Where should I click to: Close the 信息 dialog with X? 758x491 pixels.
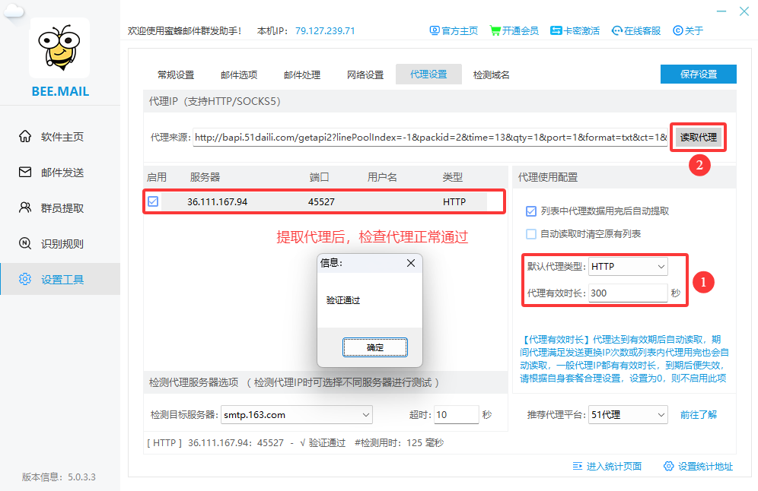pyautogui.click(x=411, y=263)
